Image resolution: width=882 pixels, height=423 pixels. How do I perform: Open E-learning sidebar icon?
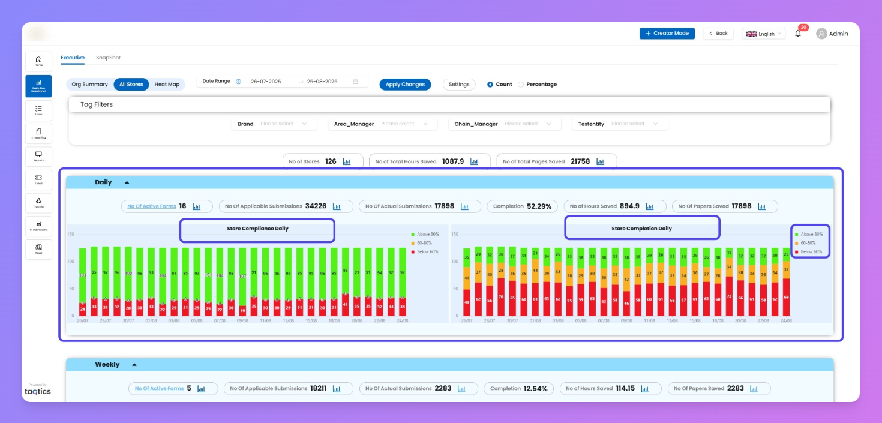[x=38, y=134]
